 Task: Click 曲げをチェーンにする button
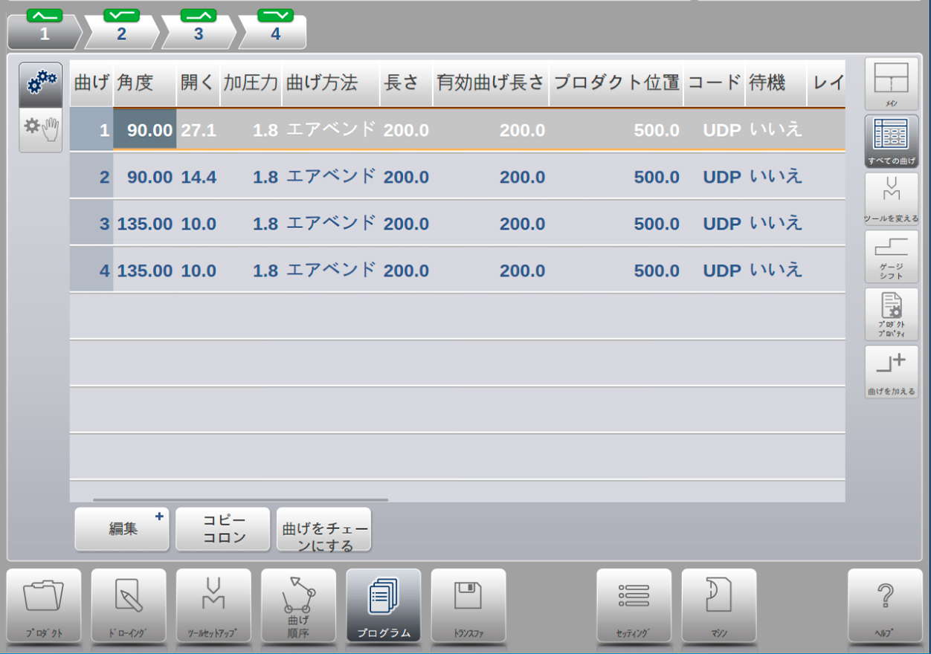click(323, 529)
